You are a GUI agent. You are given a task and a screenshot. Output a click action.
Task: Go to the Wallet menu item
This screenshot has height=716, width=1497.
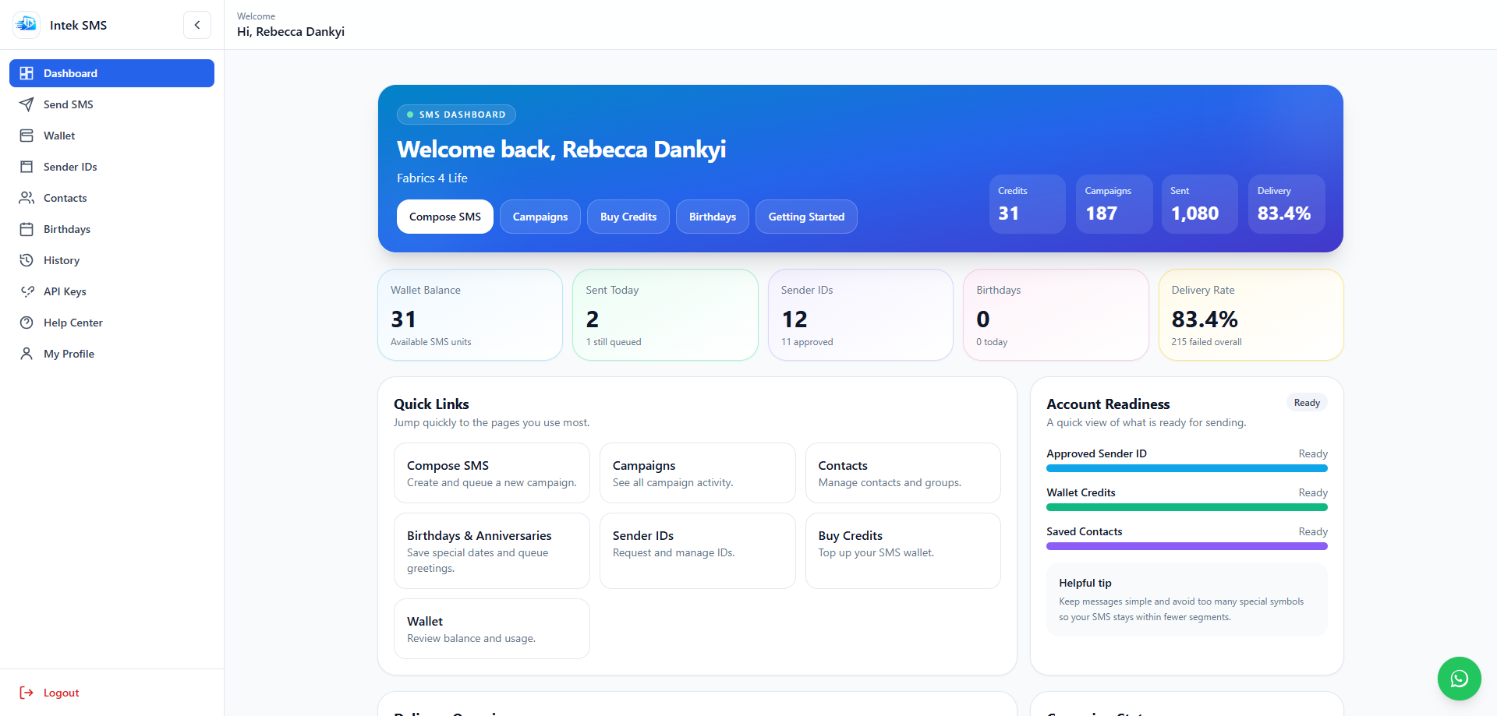pos(111,136)
